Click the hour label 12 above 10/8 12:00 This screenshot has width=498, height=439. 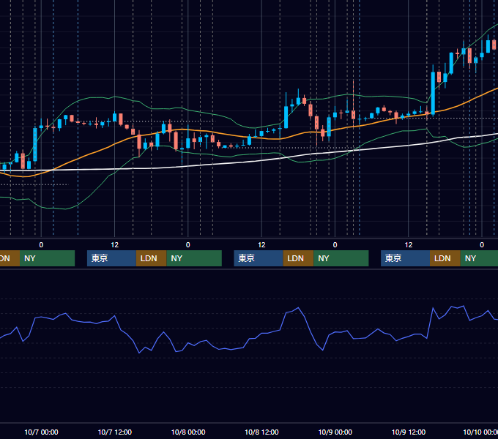tap(261, 245)
